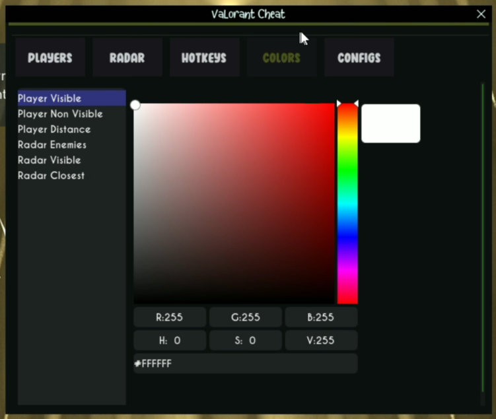Click the #FFFFFF hex color field

pyautogui.click(x=246, y=364)
